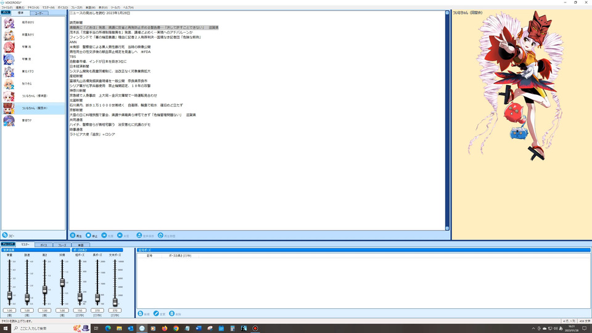Switch to the ボイス tuning tab

(x=44, y=245)
